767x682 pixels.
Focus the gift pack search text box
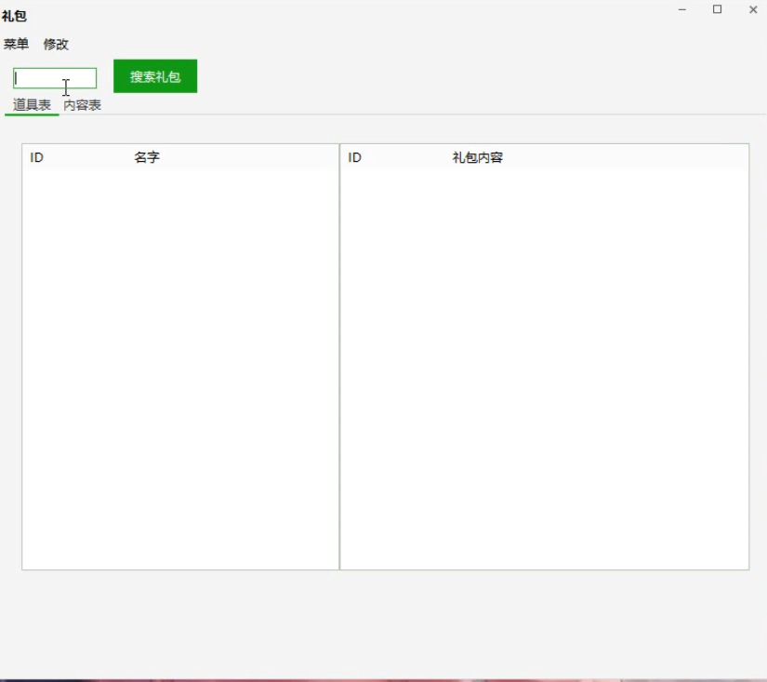click(x=55, y=78)
